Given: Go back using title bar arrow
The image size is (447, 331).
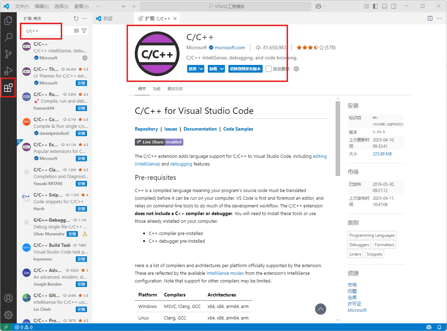Looking at the screenshot, I should pos(124,6).
